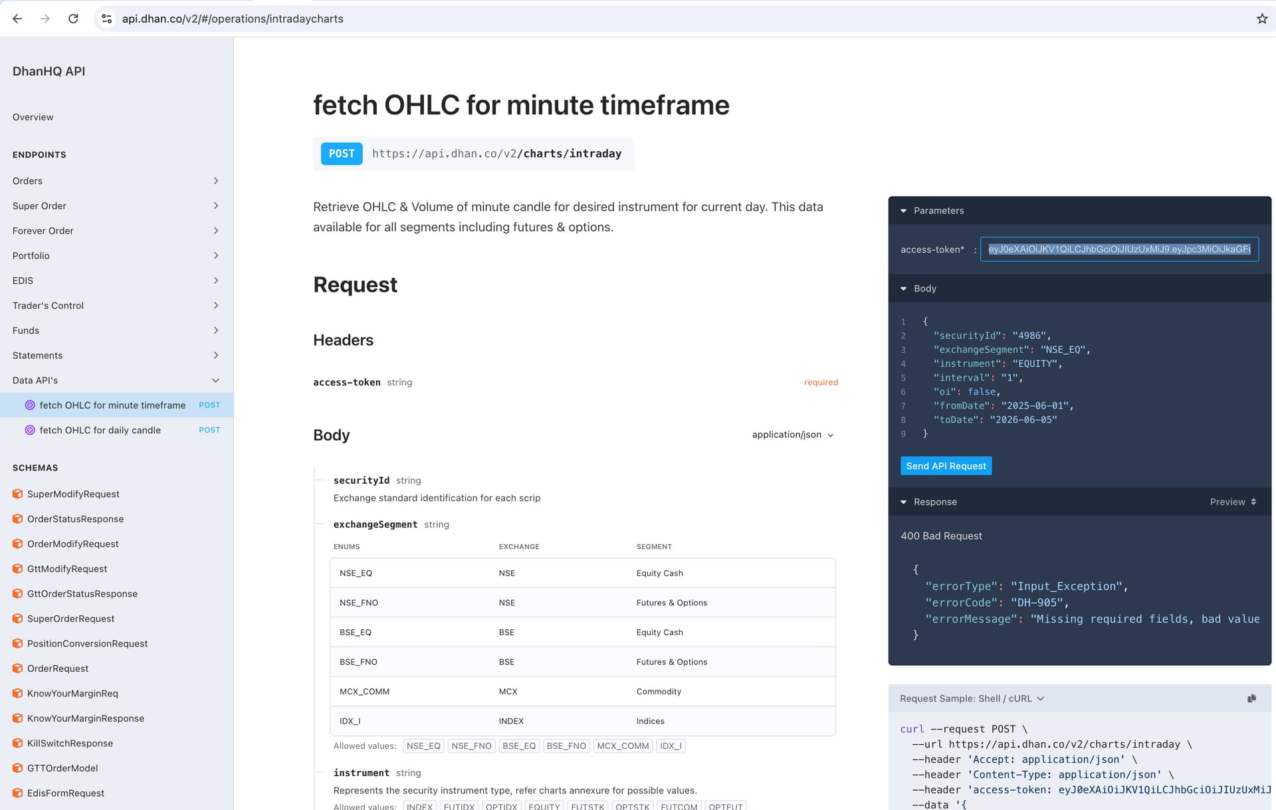Image resolution: width=1276 pixels, height=810 pixels.
Task: Copy the cURL request sample with the copy icon
Action: (1251, 698)
